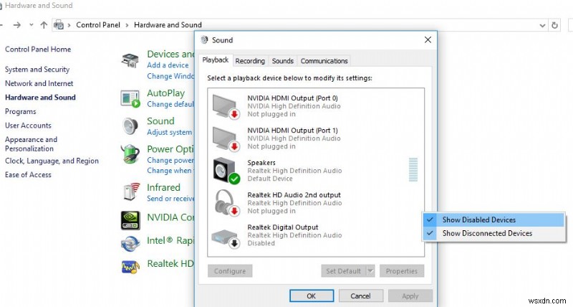Image resolution: width=573 pixels, height=307 pixels.
Task: Open the NVIDIA Control Panel icon
Action: tap(130, 220)
